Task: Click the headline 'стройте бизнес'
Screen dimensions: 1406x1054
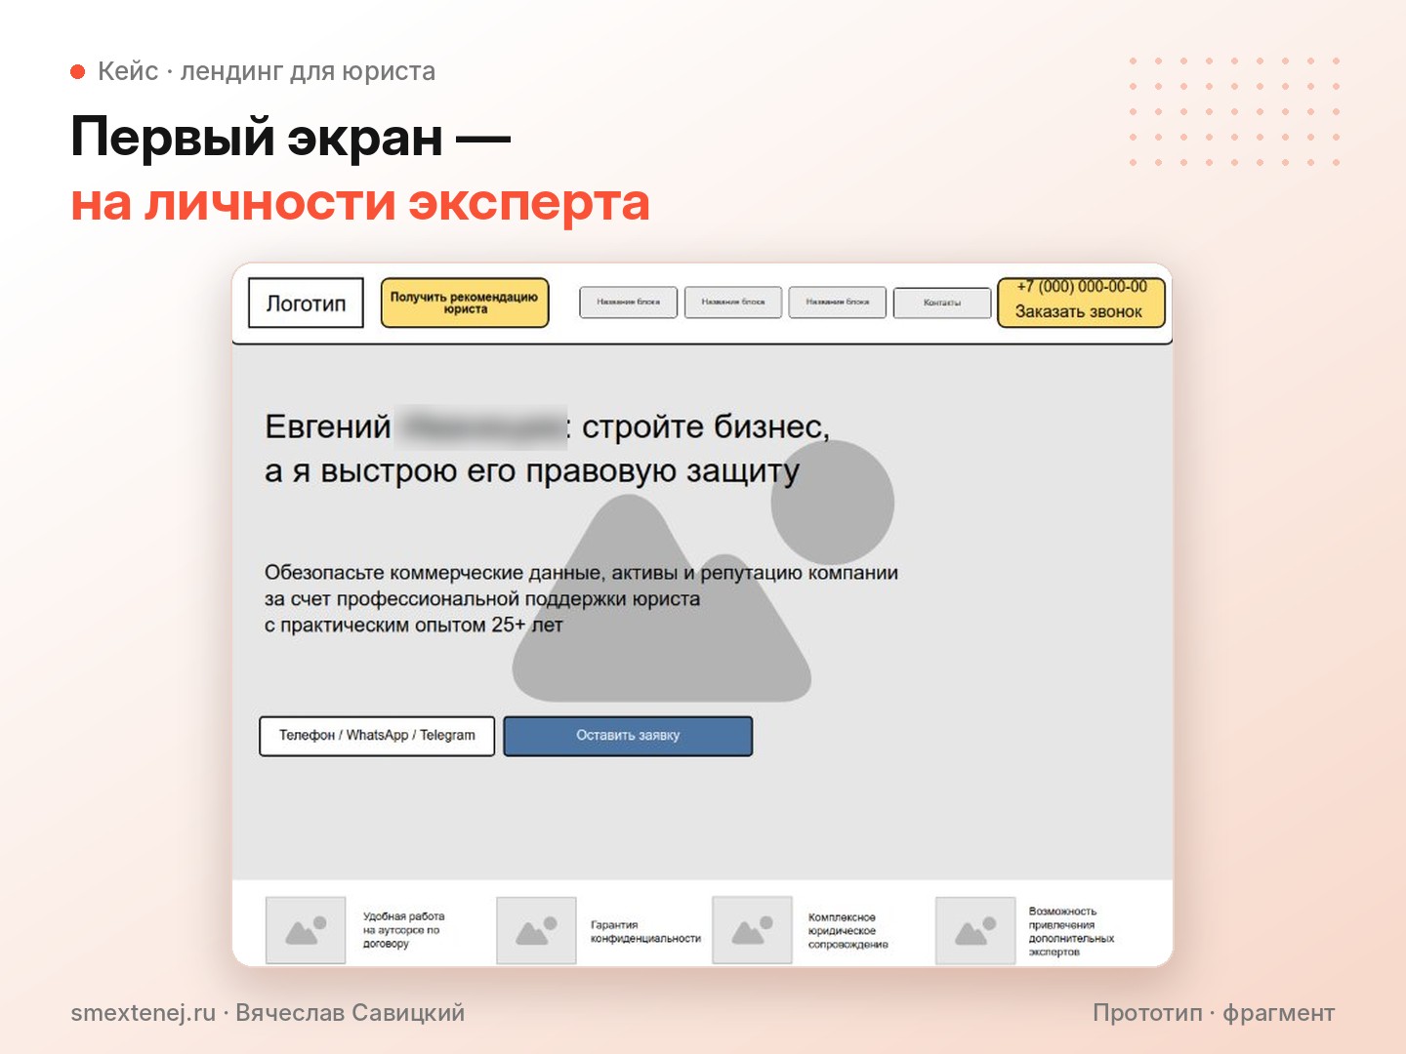Action: pos(705,426)
